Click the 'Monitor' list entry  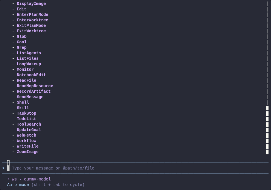(x=25, y=69)
